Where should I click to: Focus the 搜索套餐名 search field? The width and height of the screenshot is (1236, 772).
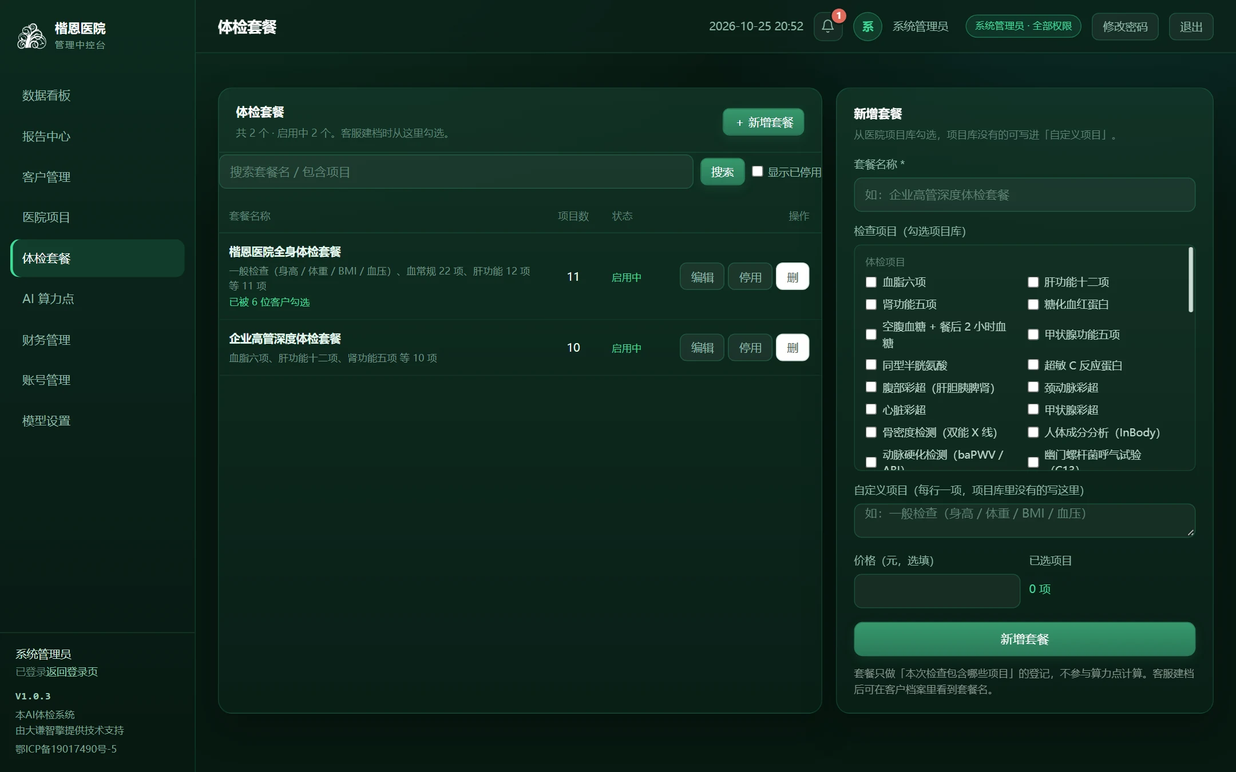(456, 172)
